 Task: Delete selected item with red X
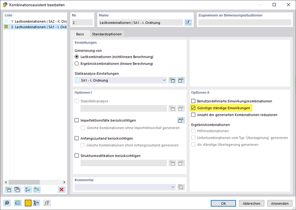pos(62,189)
